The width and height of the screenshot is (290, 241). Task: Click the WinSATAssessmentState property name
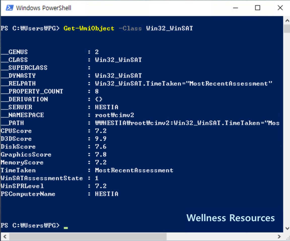coord(42,178)
